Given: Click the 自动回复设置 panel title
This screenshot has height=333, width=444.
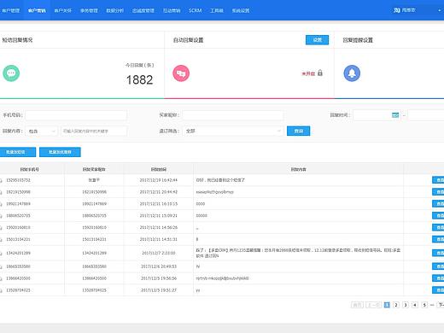Looking at the screenshot, I should (188, 40).
